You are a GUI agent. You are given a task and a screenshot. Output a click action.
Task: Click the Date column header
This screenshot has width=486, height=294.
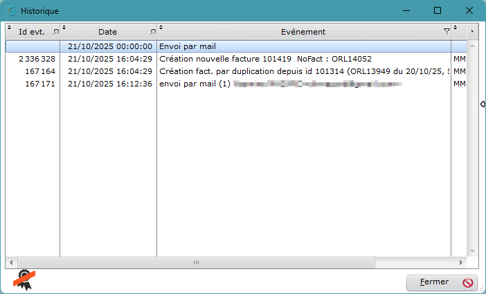click(x=108, y=32)
